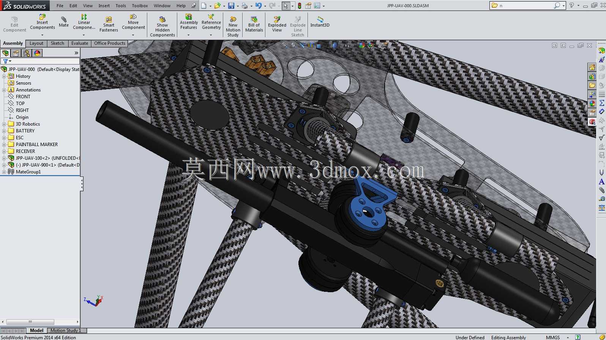The width and height of the screenshot is (606, 340).
Task: Click the MMGS unit system button
Action: (x=553, y=337)
